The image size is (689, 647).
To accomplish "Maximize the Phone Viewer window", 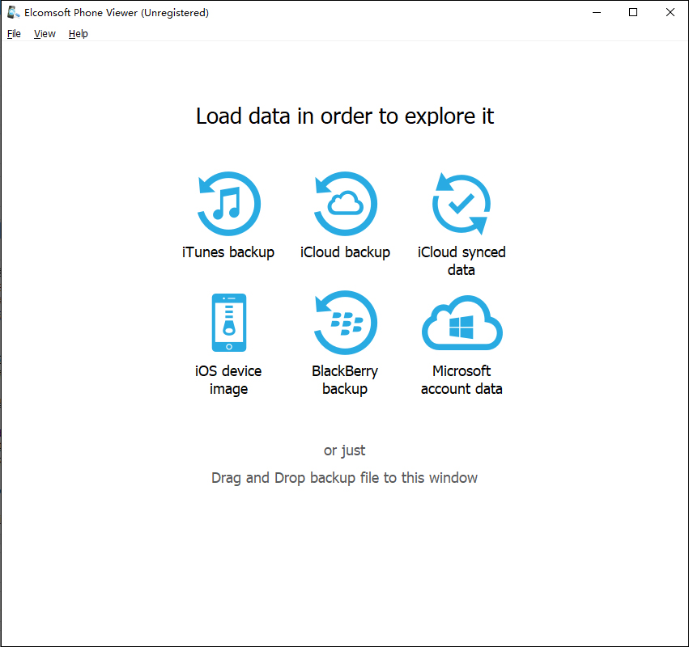I will (x=633, y=12).
